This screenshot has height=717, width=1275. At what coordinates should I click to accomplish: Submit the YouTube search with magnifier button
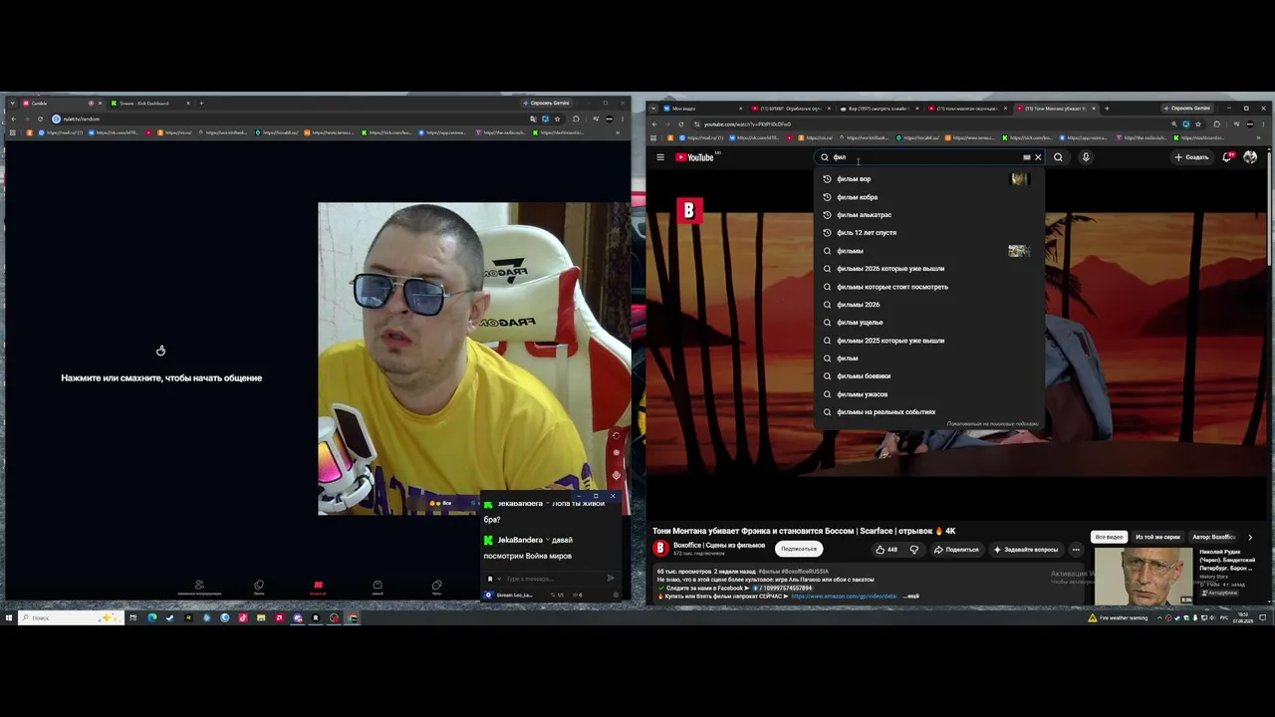click(1058, 157)
